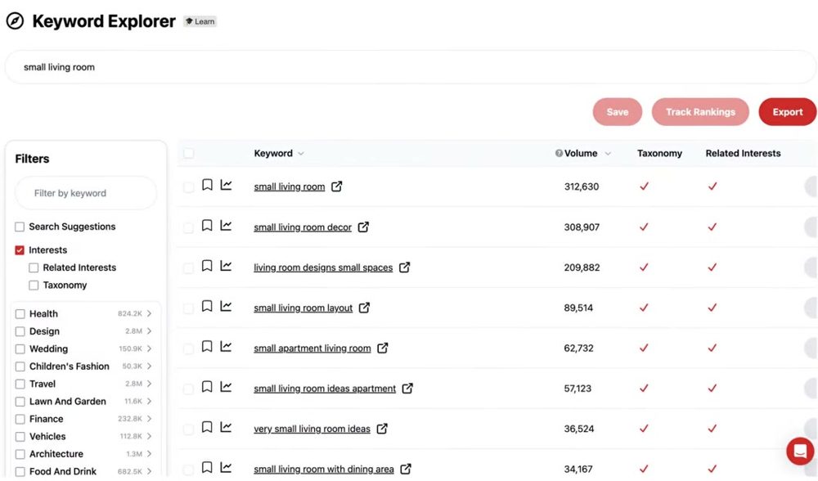
Task: Click the Keyword Explorer compass logo icon
Action: click(15, 21)
